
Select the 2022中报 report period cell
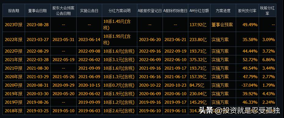pyautogui.click(x=14, y=51)
